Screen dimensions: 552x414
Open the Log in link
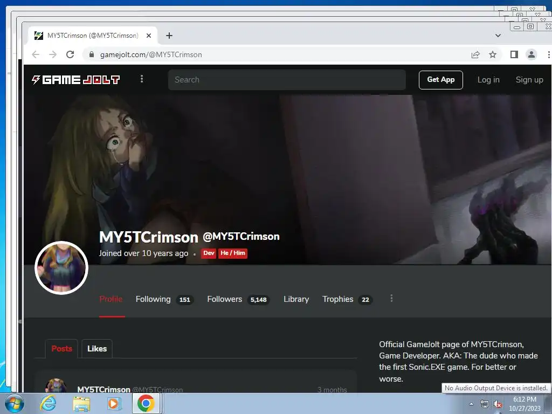click(488, 80)
